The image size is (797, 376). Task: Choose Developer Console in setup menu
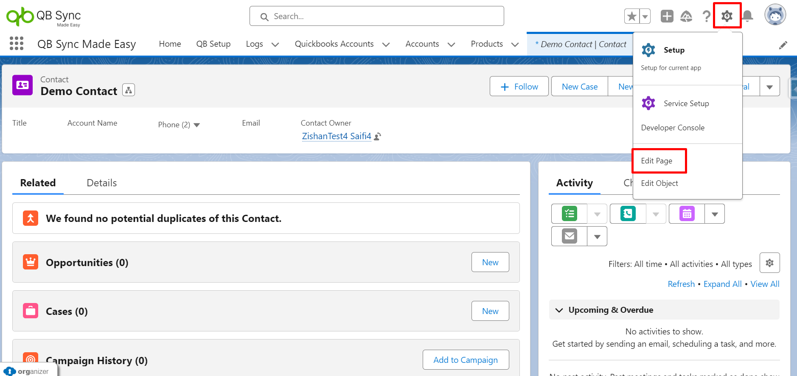pyautogui.click(x=673, y=128)
